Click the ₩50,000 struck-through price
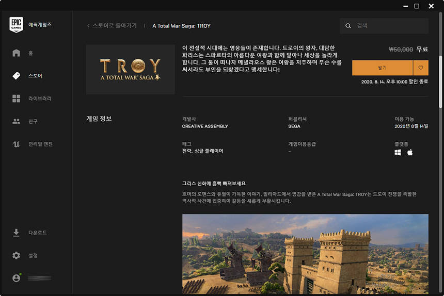 401,50
